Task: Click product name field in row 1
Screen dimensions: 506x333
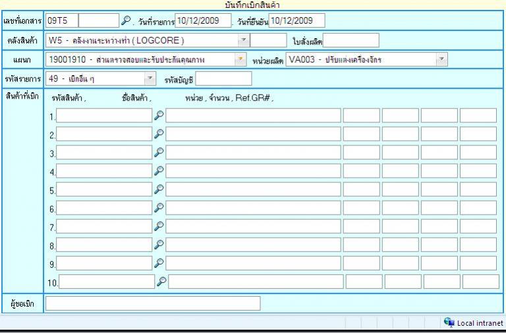Action: pos(253,115)
